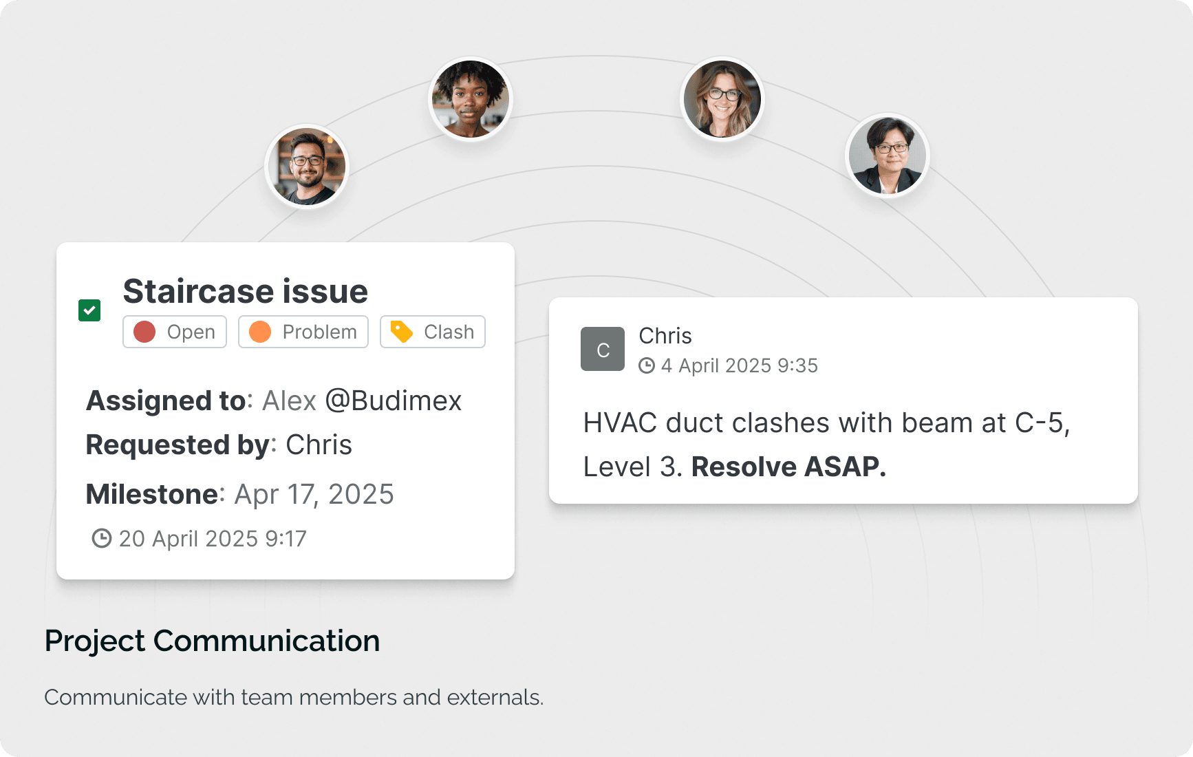This screenshot has width=1193, height=757.
Task: Click the clock icon next to 4 April 2025
Action: [x=647, y=365]
